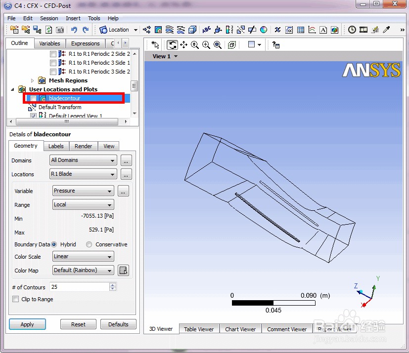This screenshot has width=409, height=353.
Task: Insert a variable
Action: pyautogui.click(x=277, y=30)
